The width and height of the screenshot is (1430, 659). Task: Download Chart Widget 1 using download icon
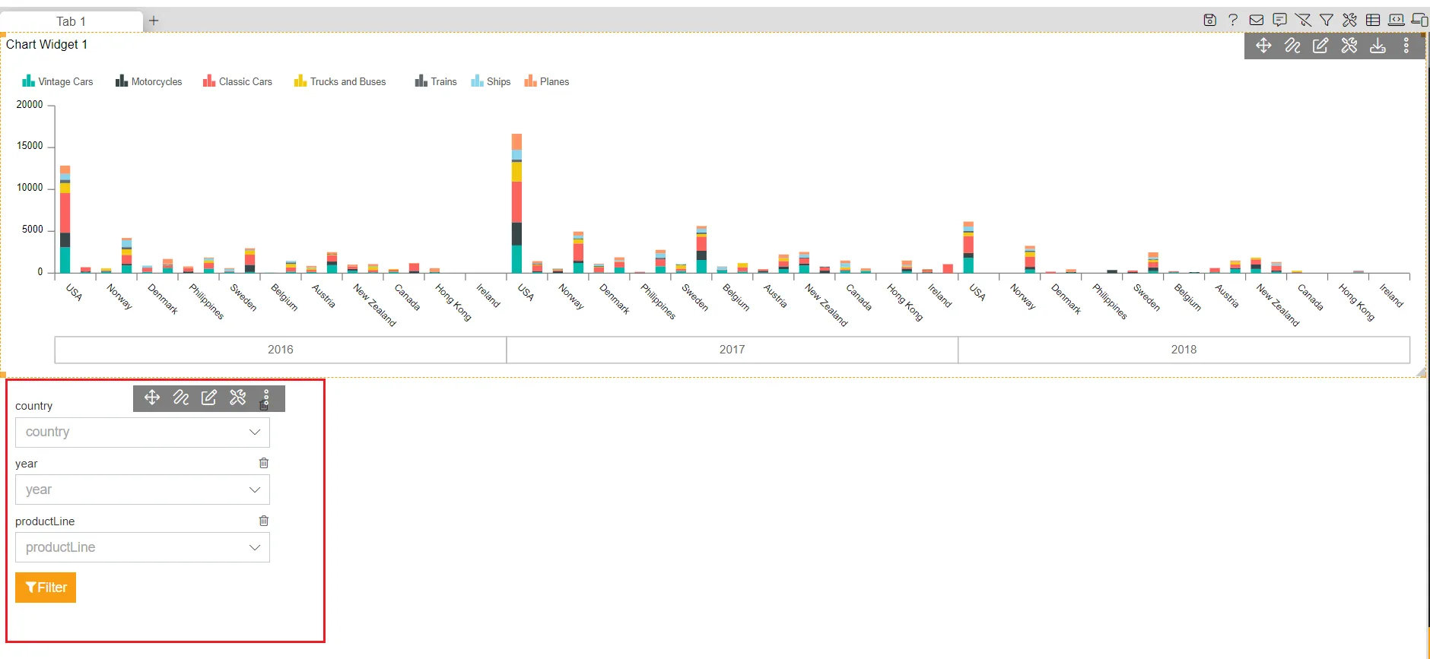pyautogui.click(x=1378, y=46)
